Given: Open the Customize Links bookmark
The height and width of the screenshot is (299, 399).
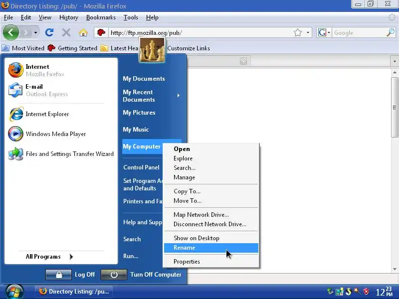Looking at the screenshot, I should coord(189,48).
